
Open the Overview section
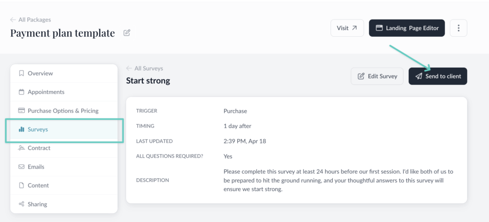pyautogui.click(x=40, y=73)
